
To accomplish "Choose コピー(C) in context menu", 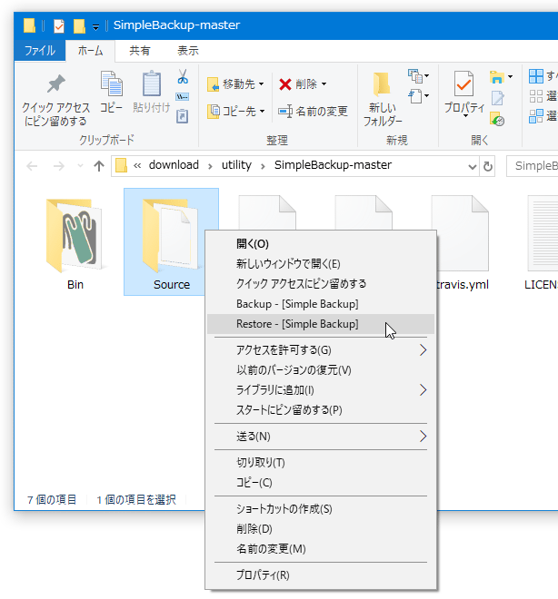I will click(x=321, y=483).
